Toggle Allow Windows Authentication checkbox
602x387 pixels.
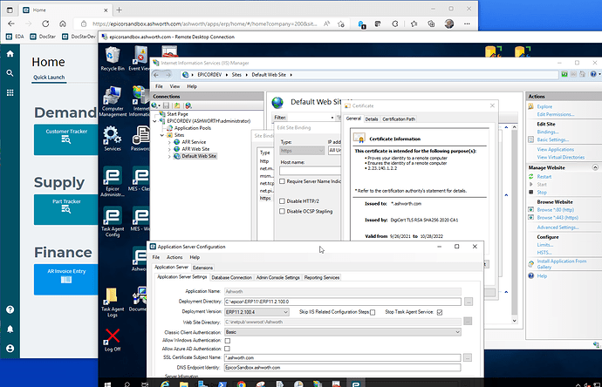pyautogui.click(x=228, y=341)
